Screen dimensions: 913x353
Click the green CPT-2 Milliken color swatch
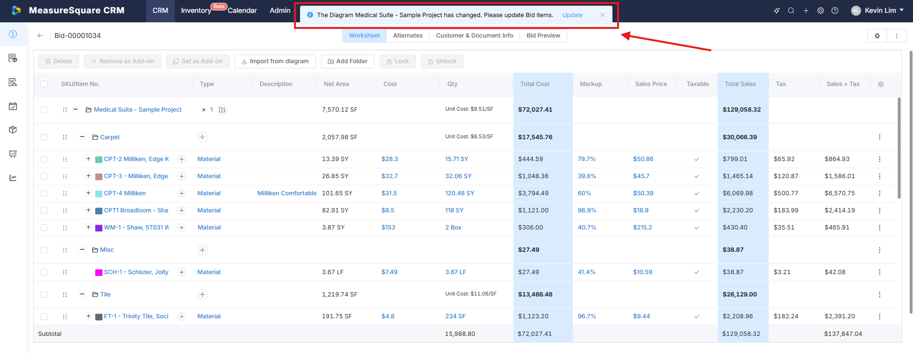click(x=99, y=160)
